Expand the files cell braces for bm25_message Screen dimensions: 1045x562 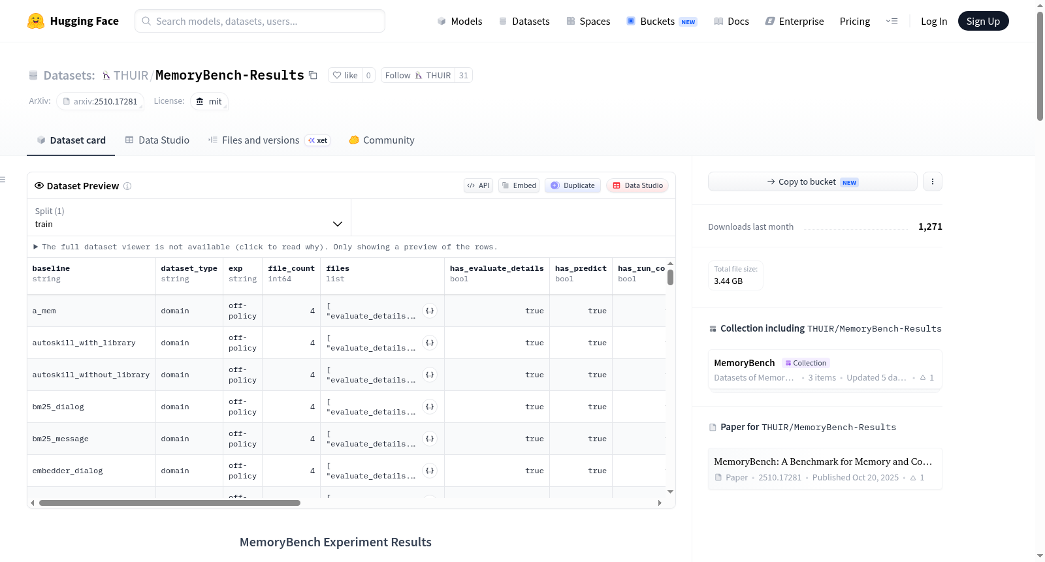click(430, 439)
